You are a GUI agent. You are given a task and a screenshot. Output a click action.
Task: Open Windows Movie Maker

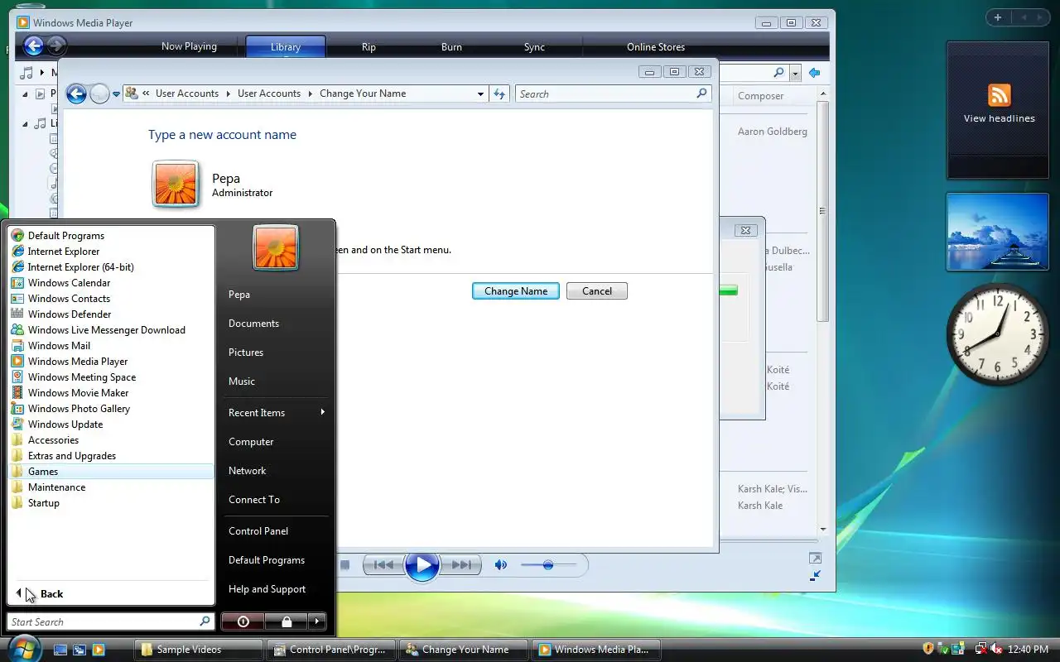coord(111,393)
